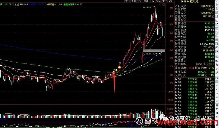Screen dimensions: 219x128
Task: Click the 今日开盘 1327.40 value
Action: [209, 27]
